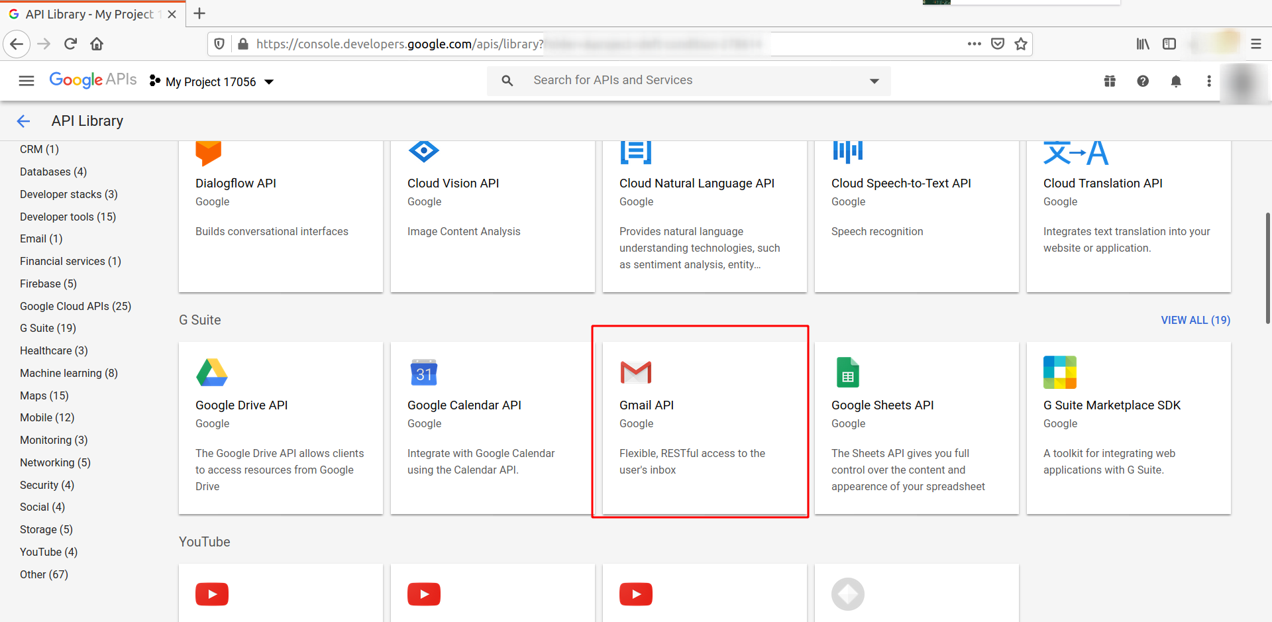Filter by Google Cloud APIs (25)

[x=76, y=307]
